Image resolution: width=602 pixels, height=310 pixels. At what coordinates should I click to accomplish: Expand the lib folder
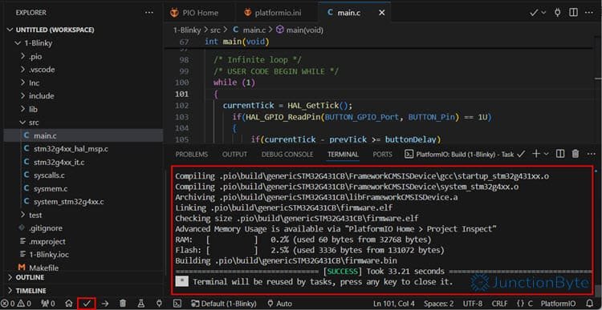pos(29,109)
